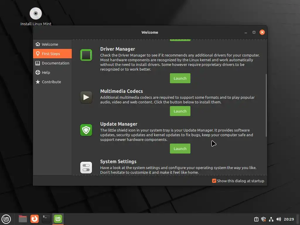Viewport: 300px width, 225px height.
Task: Click the book icon beside Documentation
Action: (x=38, y=63)
